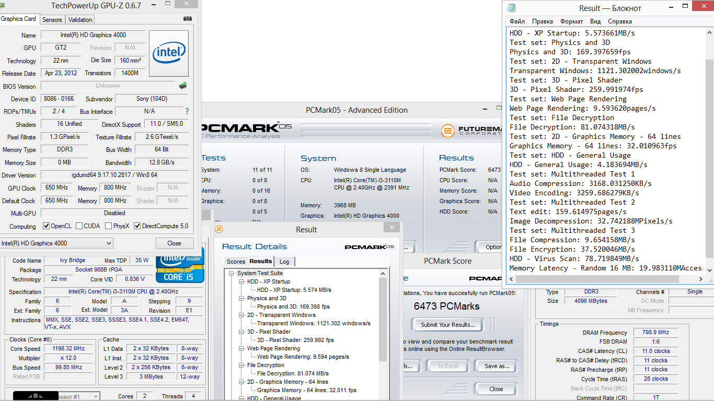Open the Log tab in Result Details
Screen dimensions: 714x401
(x=284, y=262)
